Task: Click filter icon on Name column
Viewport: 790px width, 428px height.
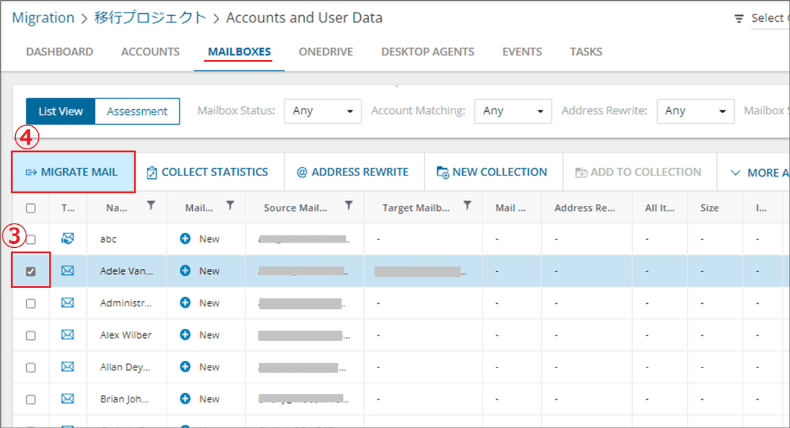Action: (x=151, y=206)
